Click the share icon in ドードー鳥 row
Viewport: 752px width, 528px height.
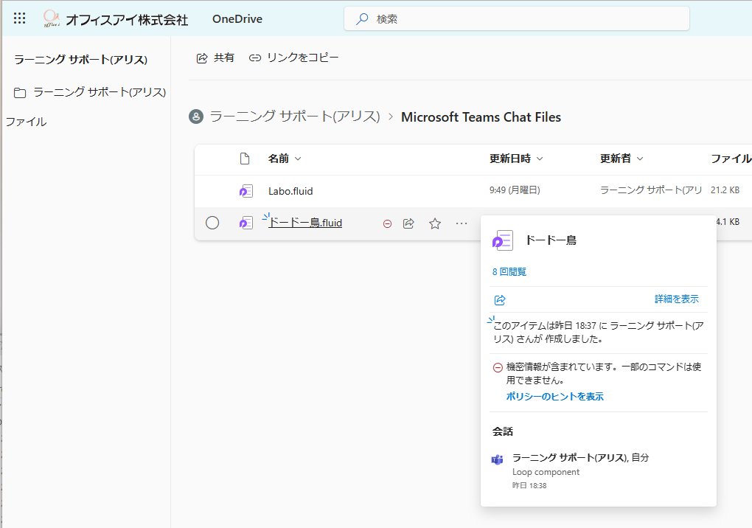[408, 223]
